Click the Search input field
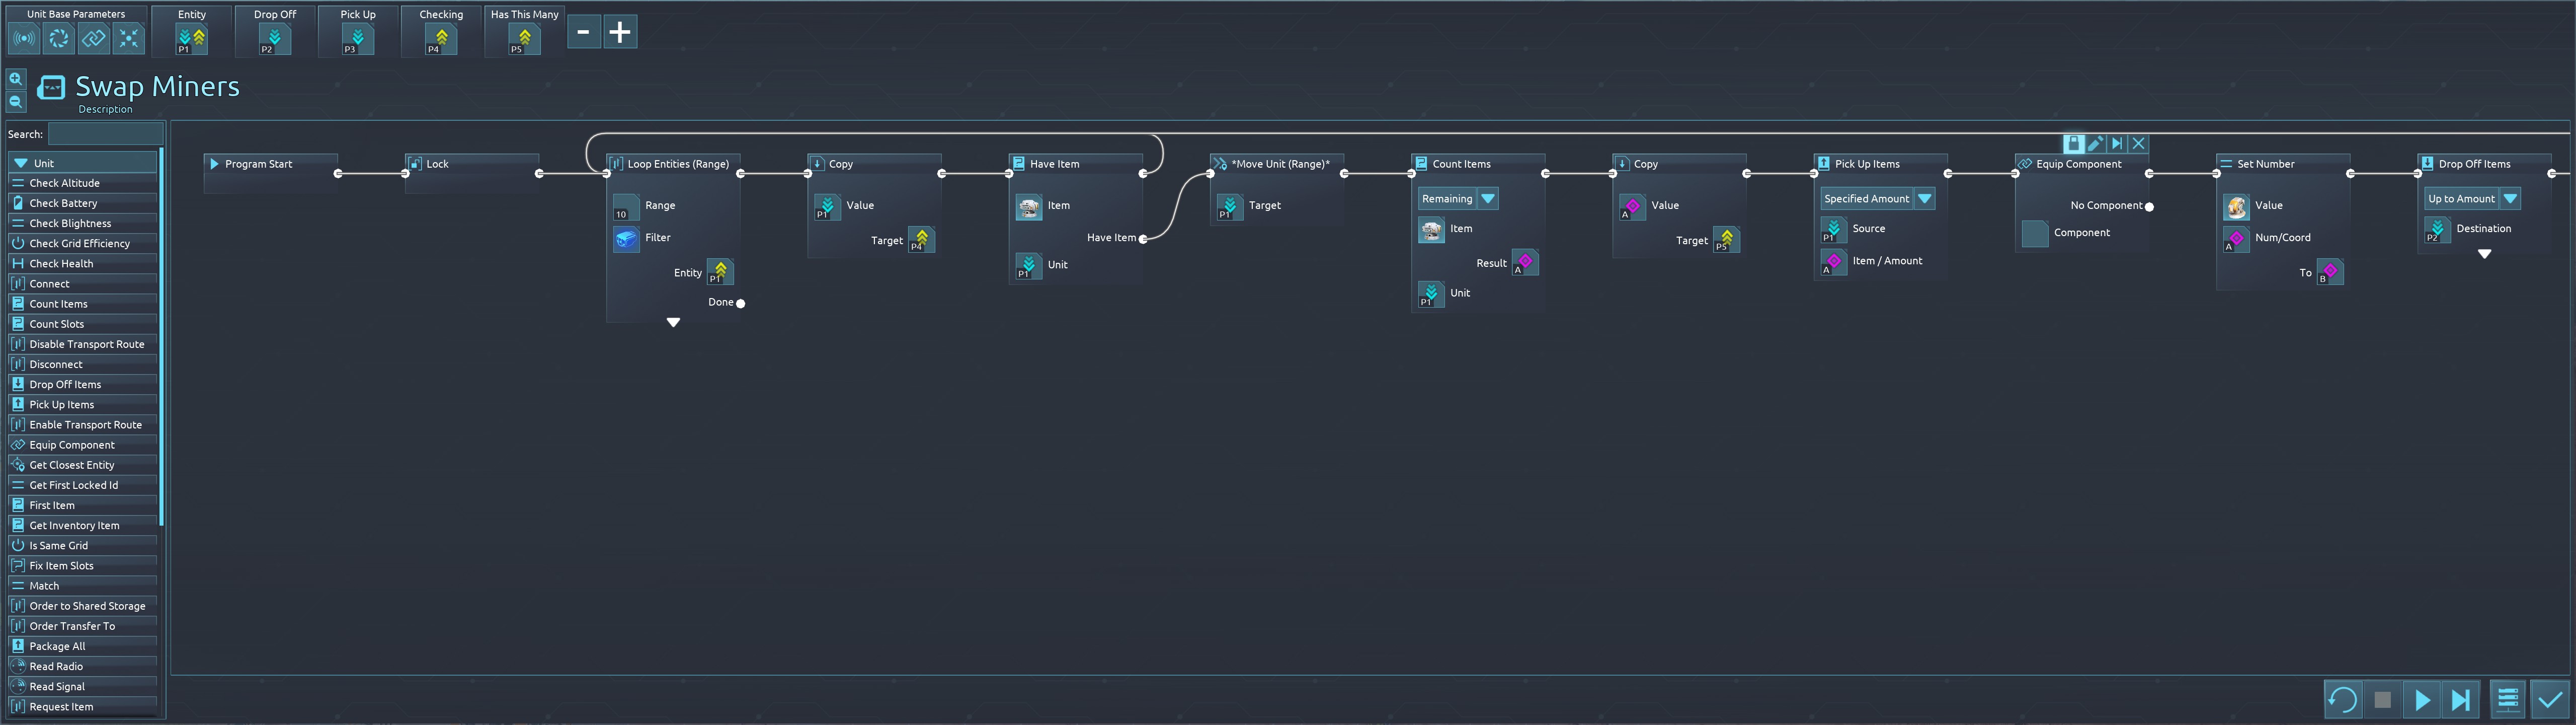Viewport: 2576px width, 725px height. (105, 134)
